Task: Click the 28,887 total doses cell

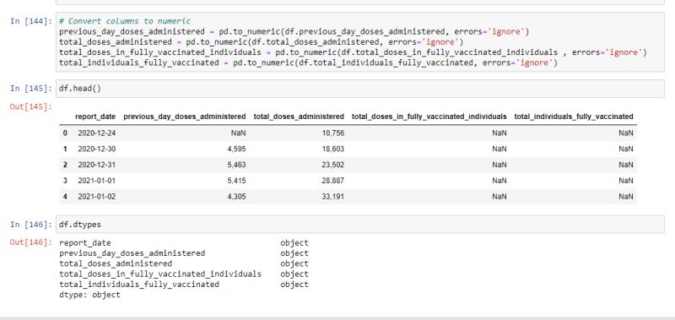Action: click(x=333, y=181)
